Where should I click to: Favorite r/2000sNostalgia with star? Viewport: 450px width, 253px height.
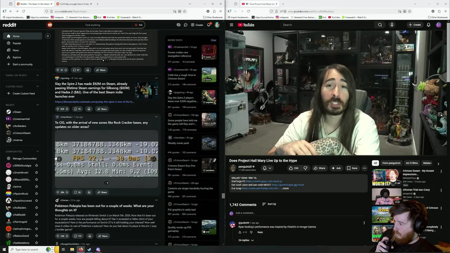pos(36,166)
